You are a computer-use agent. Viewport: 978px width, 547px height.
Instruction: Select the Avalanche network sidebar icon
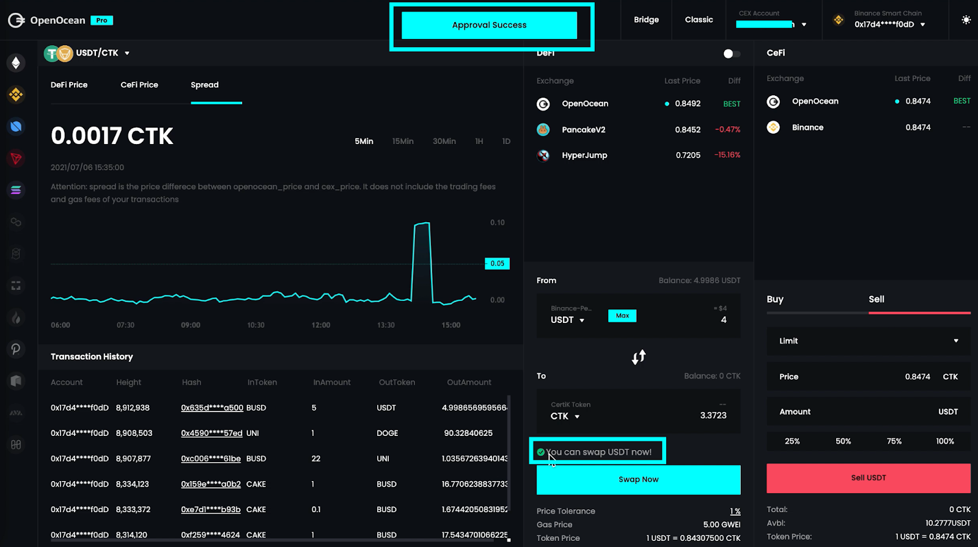coord(16,413)
